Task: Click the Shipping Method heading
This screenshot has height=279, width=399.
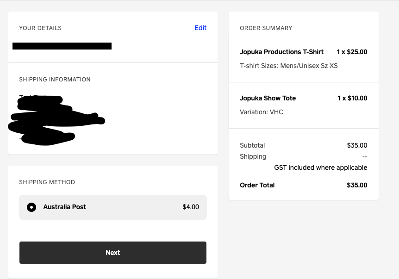Action: pos(47,182)
